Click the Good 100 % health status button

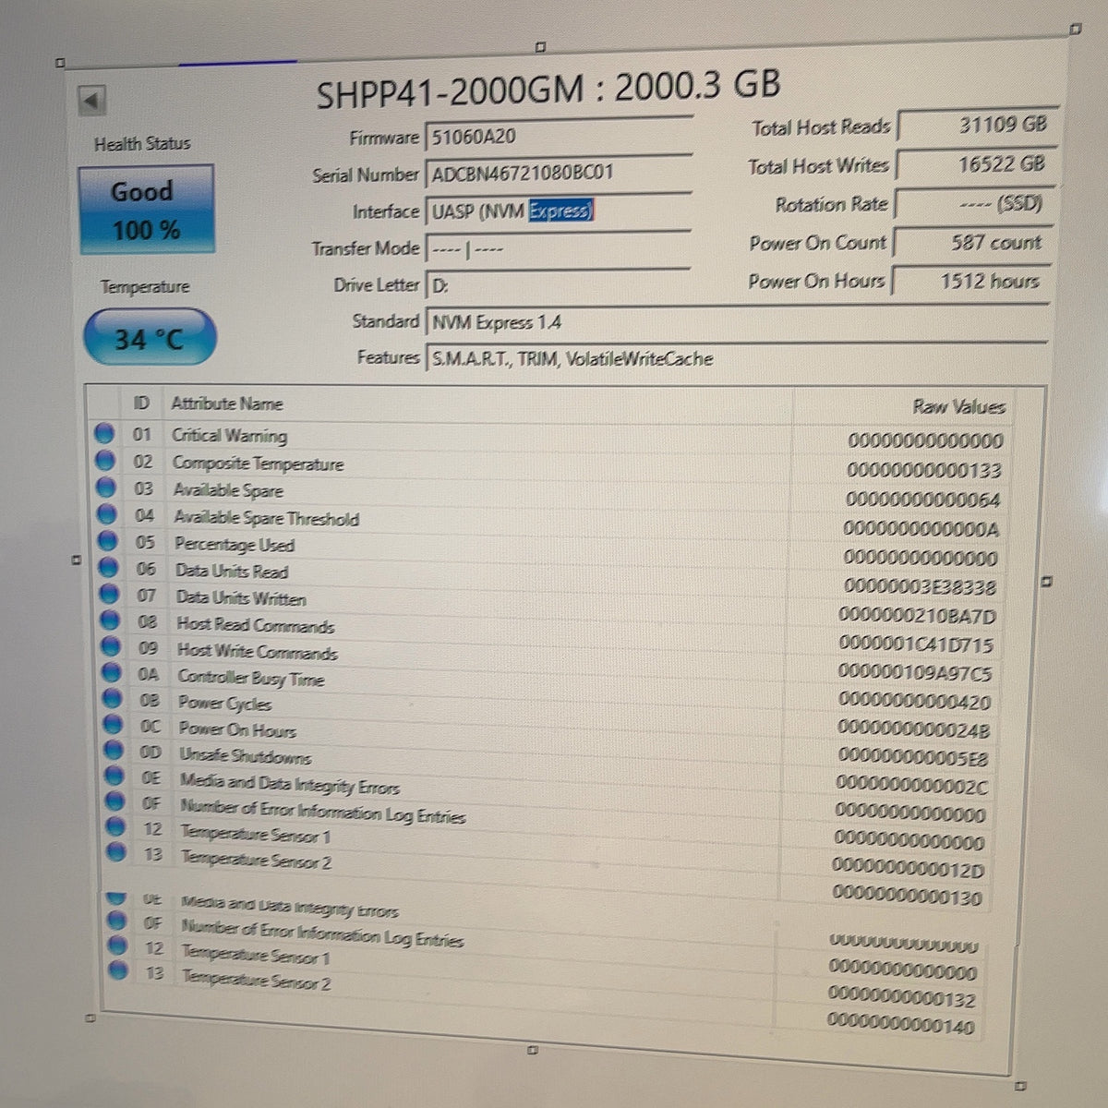pyautogui.click(x=146, y=210)
